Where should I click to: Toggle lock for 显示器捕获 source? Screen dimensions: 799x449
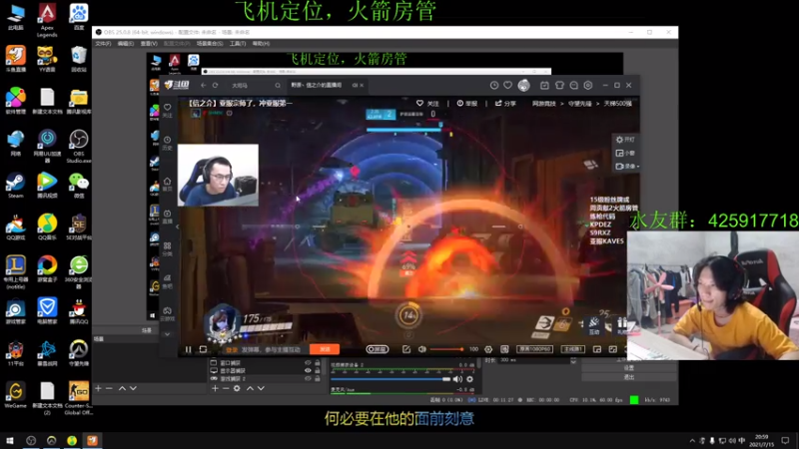pyautogui.click(x=318, y=370)
